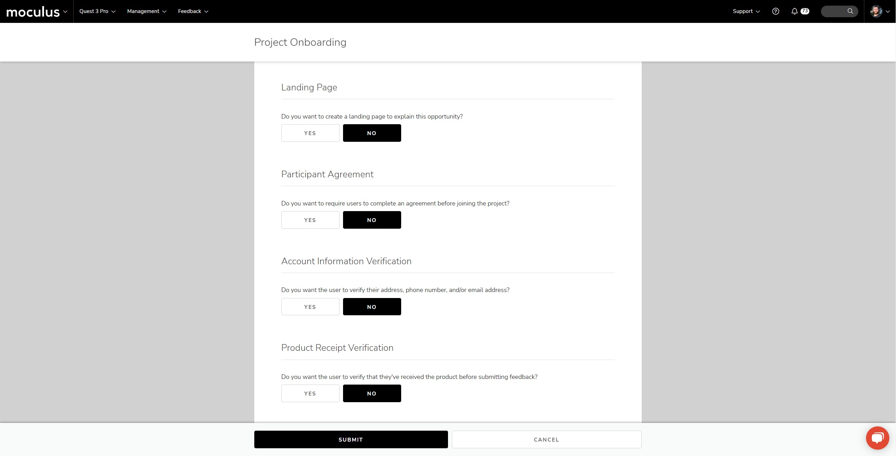Screen dimensions: 896x456
Task: Cancel the onboarding form
Action: point(546,439)
